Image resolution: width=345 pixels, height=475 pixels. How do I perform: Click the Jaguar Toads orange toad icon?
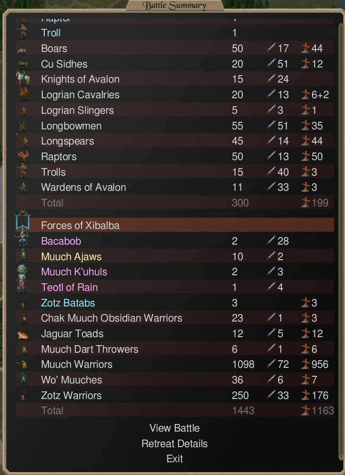(23, 335)
